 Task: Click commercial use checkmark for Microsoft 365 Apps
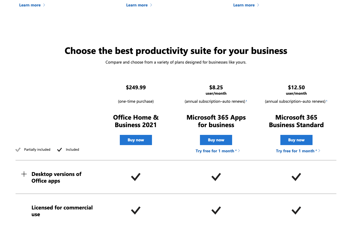point(216,211)
